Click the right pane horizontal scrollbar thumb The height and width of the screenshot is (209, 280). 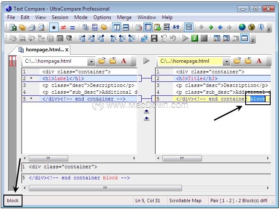[182, 158]
